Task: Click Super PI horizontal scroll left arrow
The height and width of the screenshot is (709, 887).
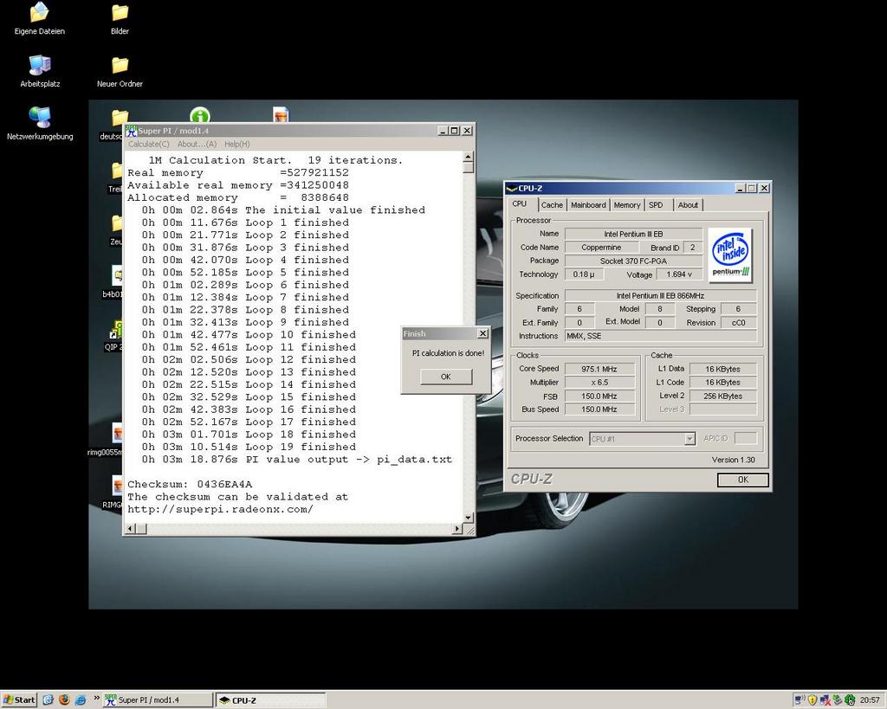Action: (130, 529)
